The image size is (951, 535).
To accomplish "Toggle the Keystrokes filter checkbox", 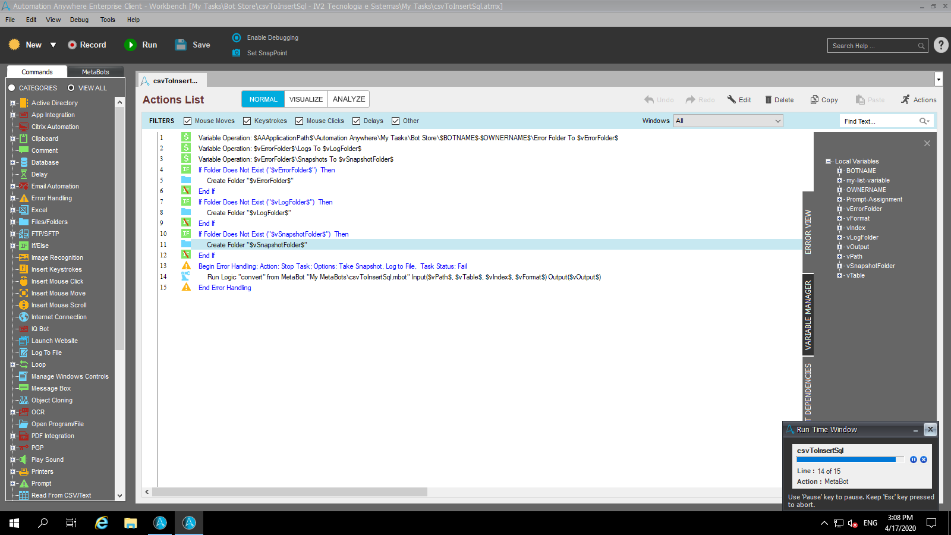I will pos(247,121).
